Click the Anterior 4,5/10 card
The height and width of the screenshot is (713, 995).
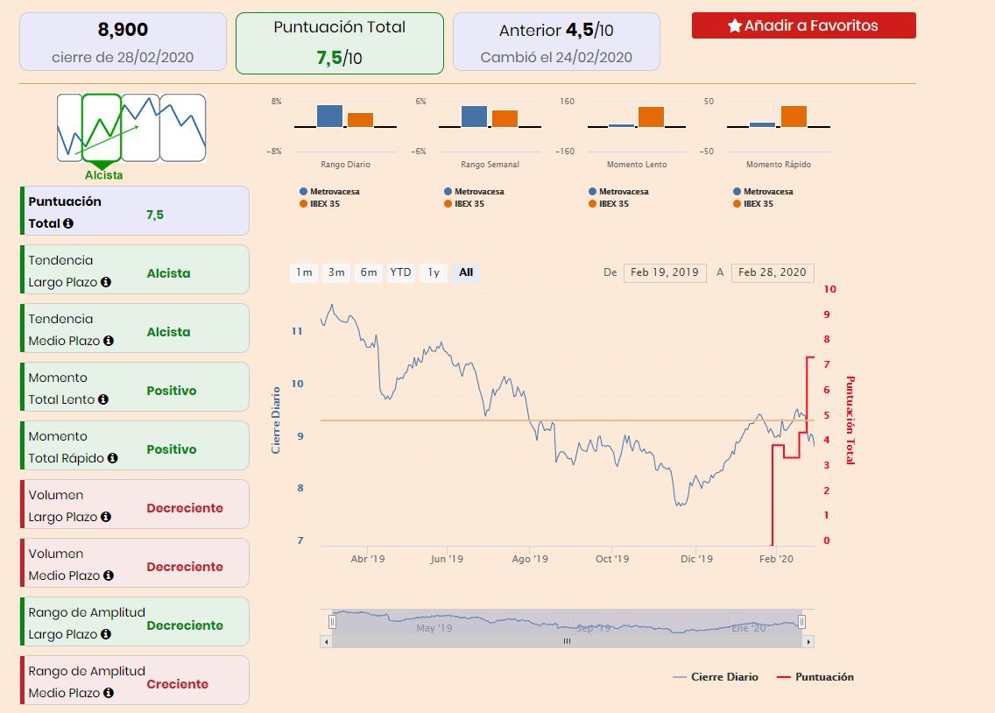tap(556, 42)
